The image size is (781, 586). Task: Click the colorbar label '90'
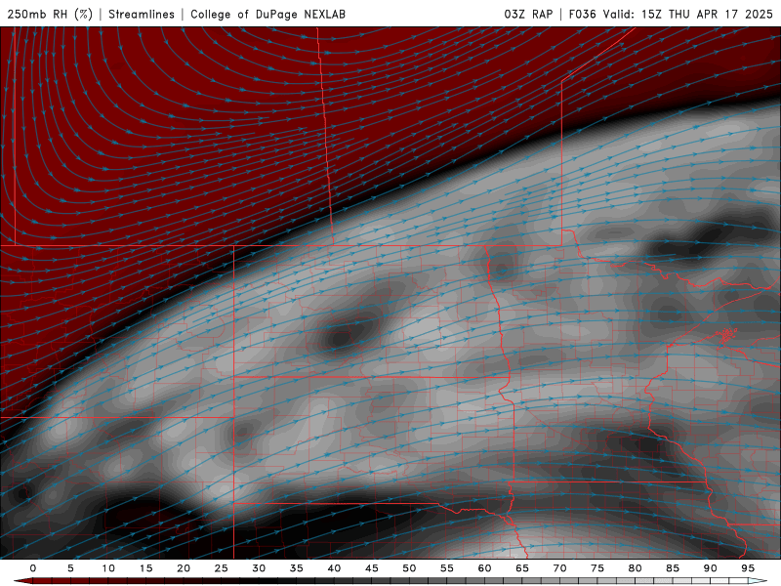pyautogui.click(x=710, y=568)
